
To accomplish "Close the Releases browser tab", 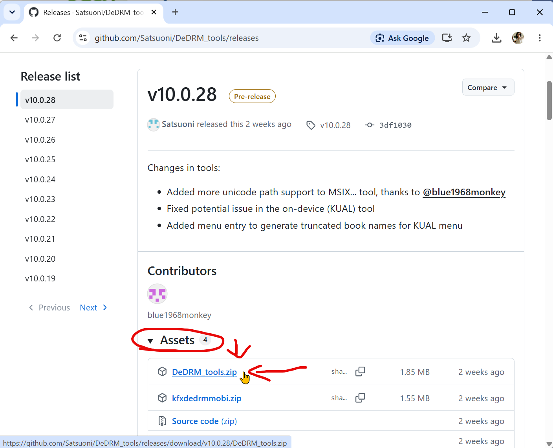I will tap(154, 12).
